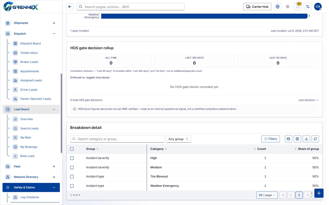Collapse the Load Board section
Viewport: 329px width, 205px height.
coord(54,109)
